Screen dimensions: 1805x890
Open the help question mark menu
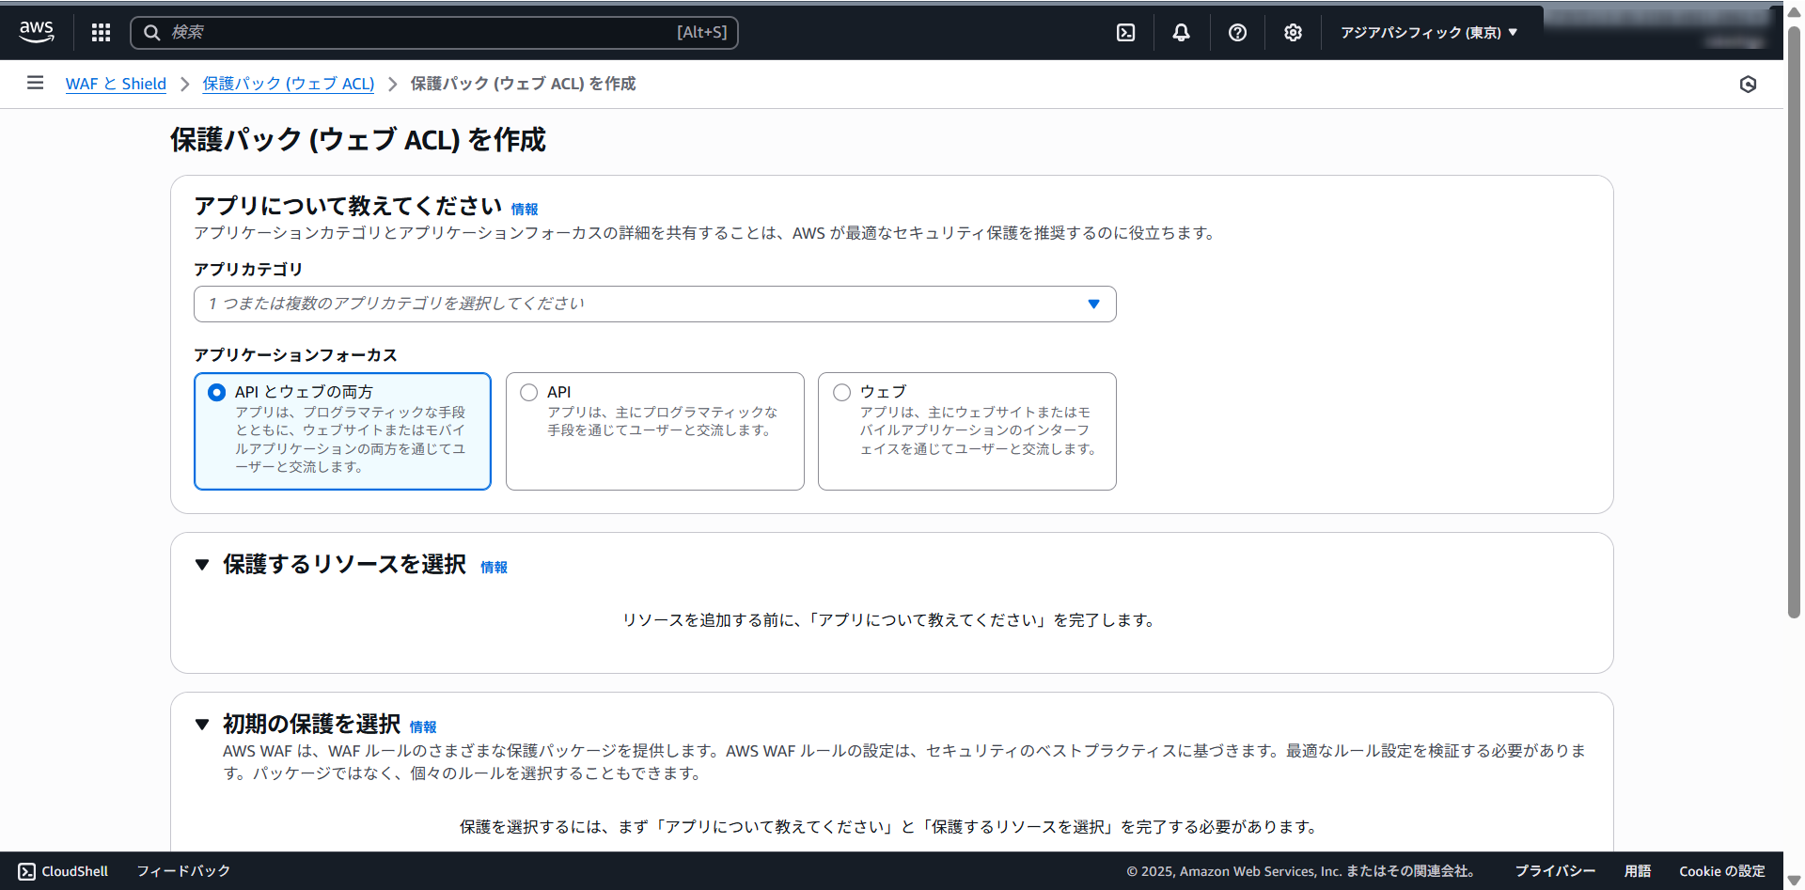click(1237, 33)
